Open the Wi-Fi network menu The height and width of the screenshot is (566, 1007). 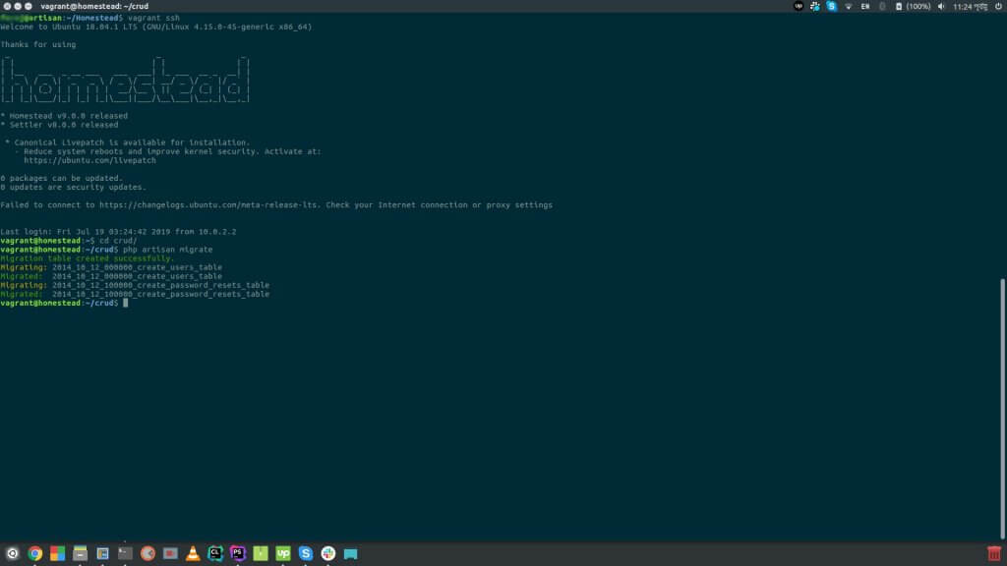point(849,7)
